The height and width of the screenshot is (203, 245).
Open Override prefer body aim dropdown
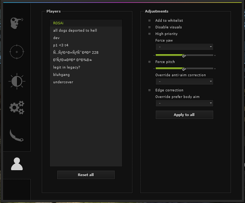[x=184, y=103]
